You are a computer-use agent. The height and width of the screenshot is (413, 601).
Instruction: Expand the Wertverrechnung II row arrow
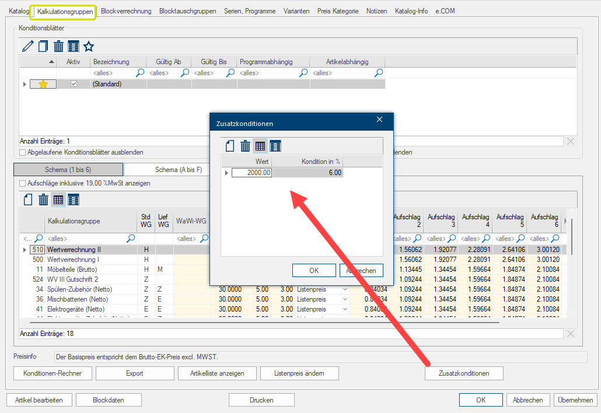[25, 250]
